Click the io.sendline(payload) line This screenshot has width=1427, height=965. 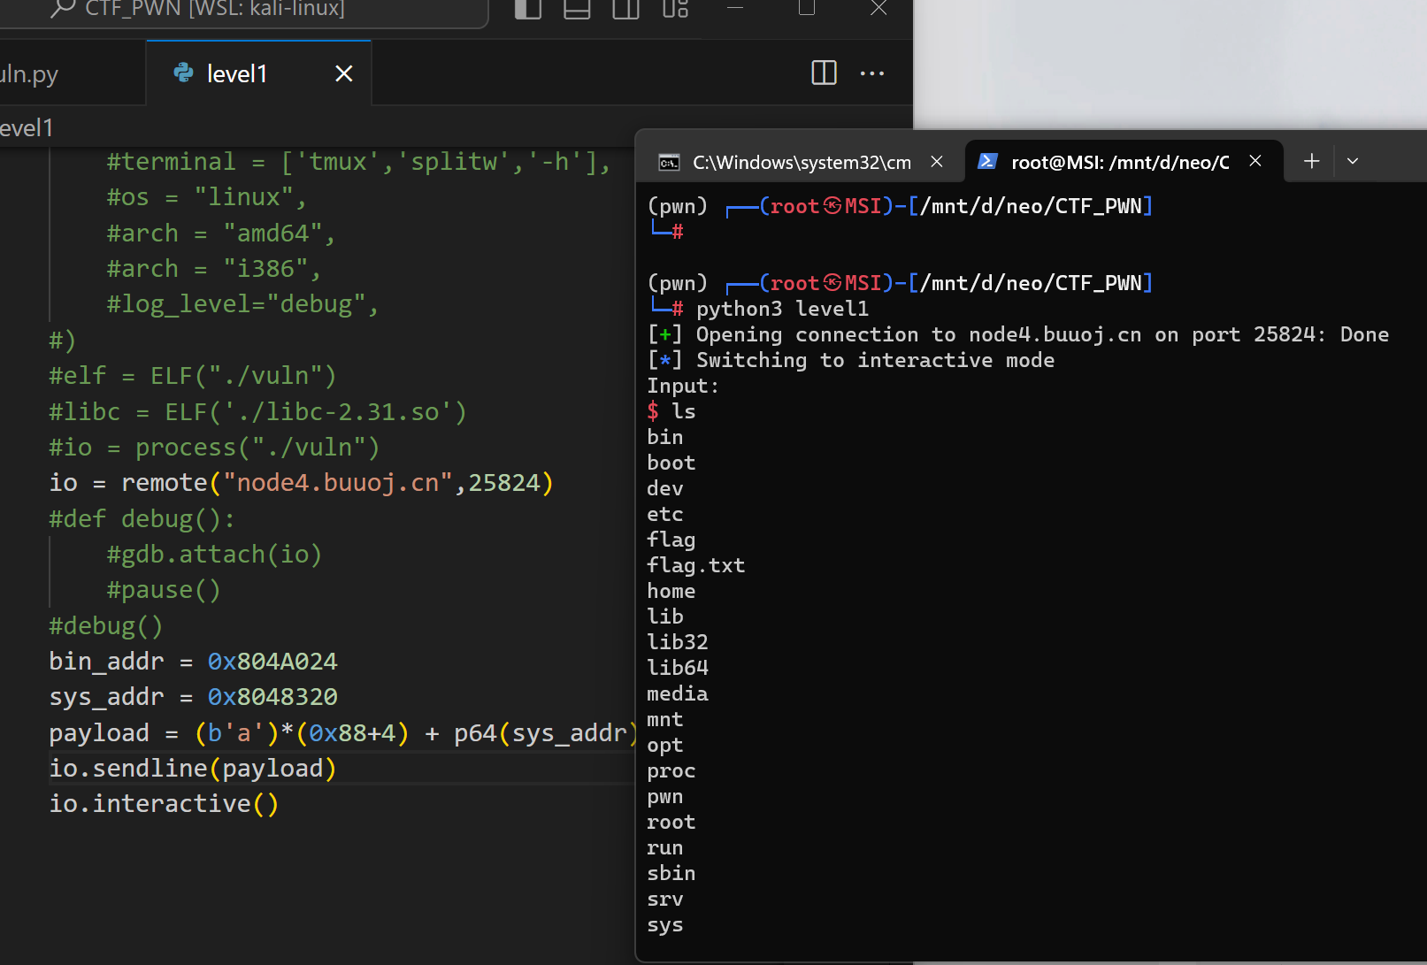point(193,769)
